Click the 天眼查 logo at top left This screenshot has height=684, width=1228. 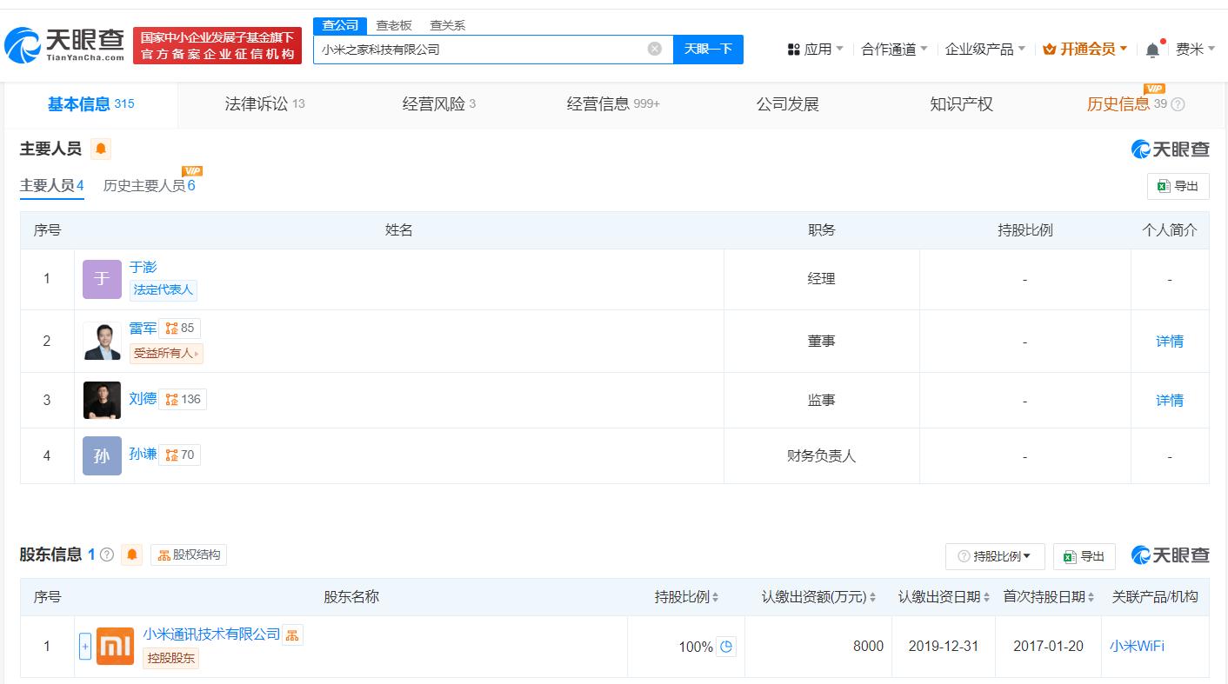tap(65, 45)
